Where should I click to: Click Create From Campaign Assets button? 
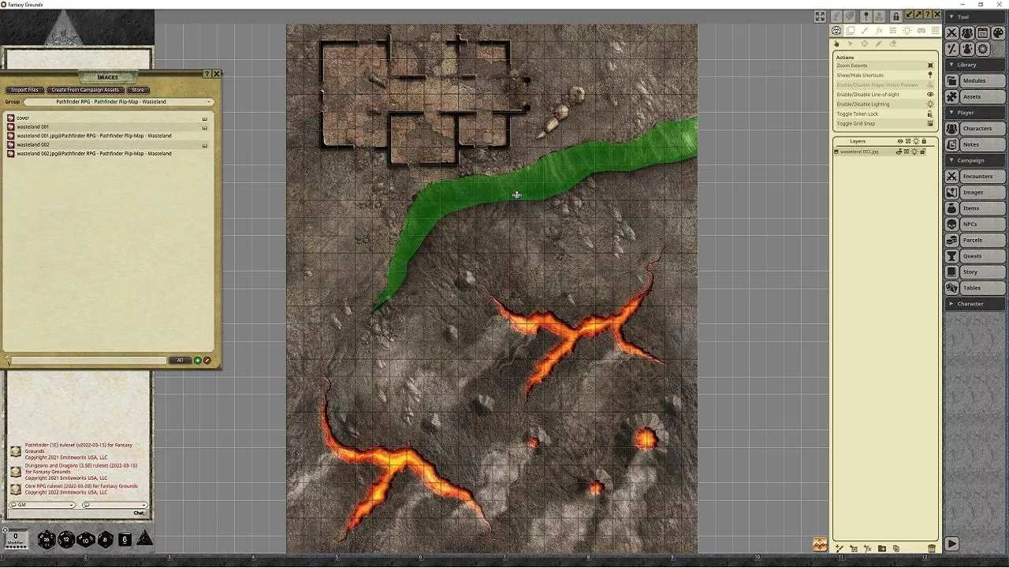(x=86, y=90)
